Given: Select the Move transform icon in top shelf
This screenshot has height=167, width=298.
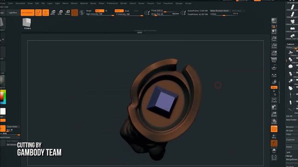Looking at the screenshot, I should pos(53,13).
